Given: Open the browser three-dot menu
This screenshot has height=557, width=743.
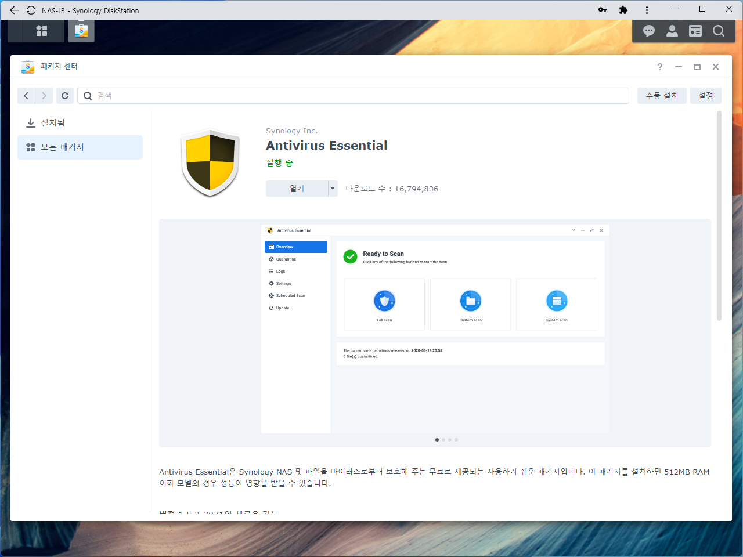Looking at the screenshot, I should point(647,10).
